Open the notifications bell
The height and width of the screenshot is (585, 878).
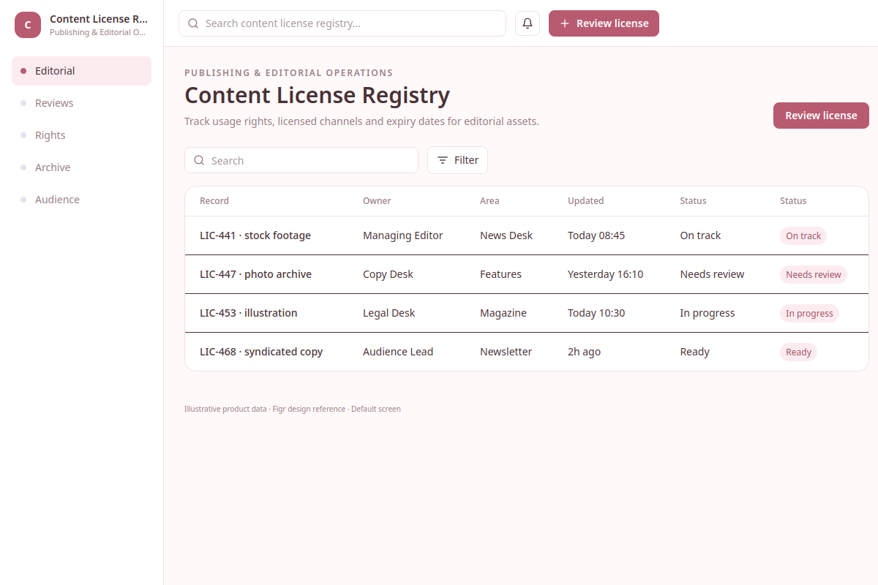click(x=528, y=23)
